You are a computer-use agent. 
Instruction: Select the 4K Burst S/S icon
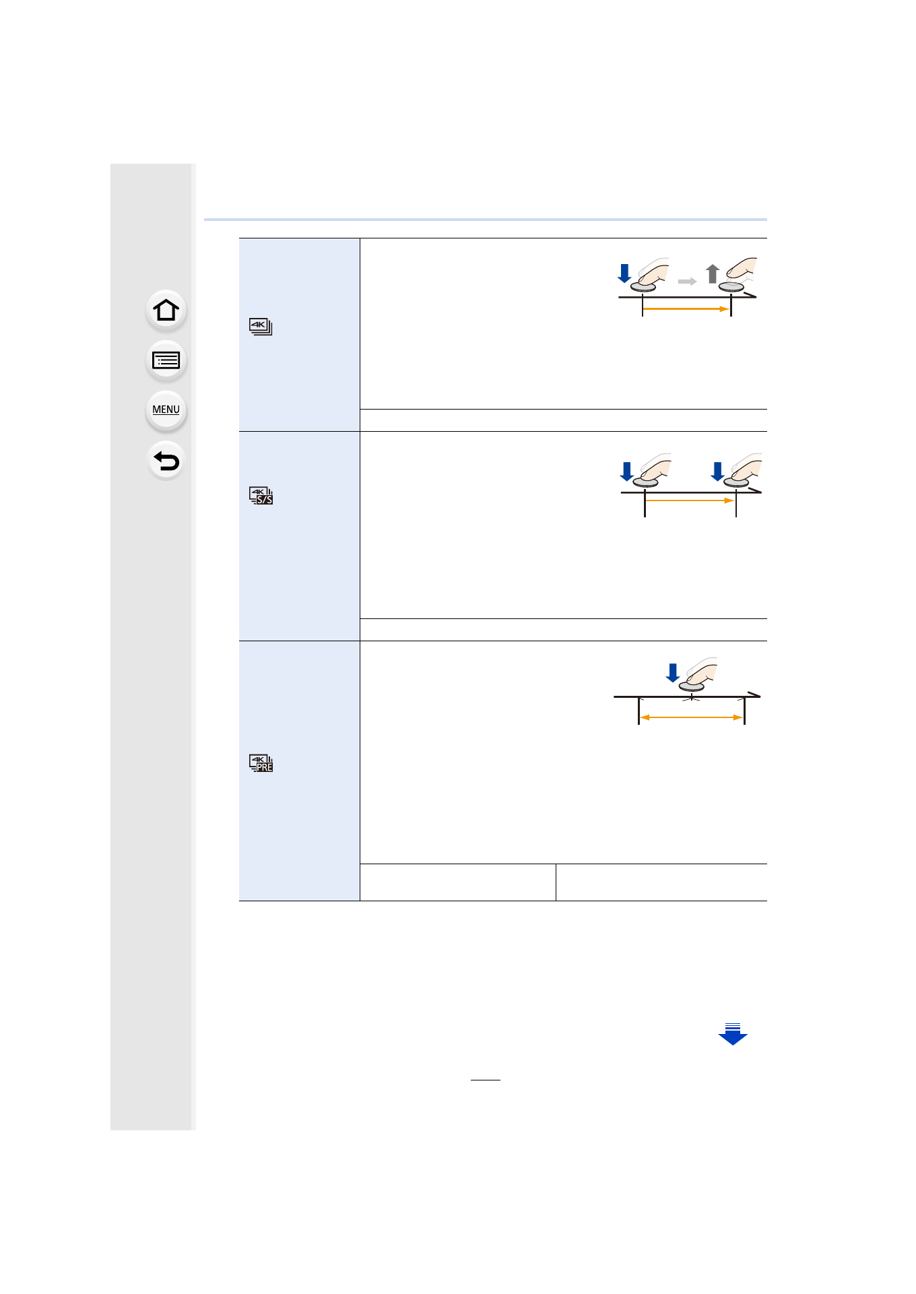click(261, 496)
